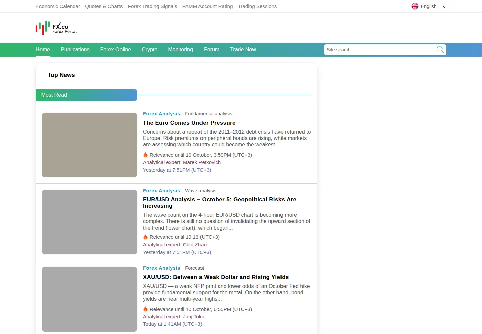Click 'Today at 1:41AM (UTC+3)' timestamp
Viewport: 482px width, 334px height.
pyautogui.click(x=172, y=324)
